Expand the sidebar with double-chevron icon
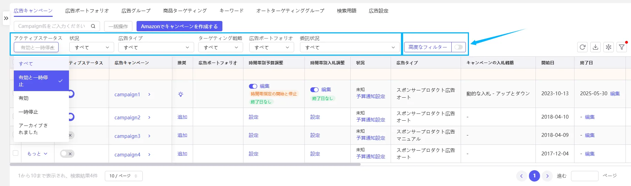The height and width of the screenshot is (186, 631). click(x=6, y=18)
